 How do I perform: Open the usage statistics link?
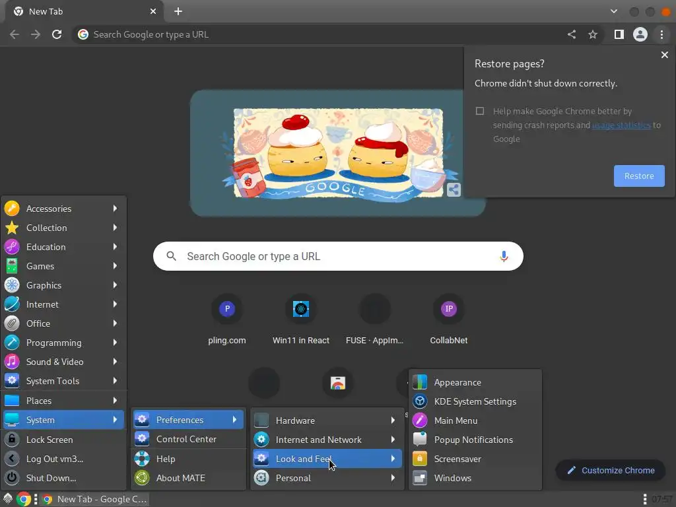point(621,125)
